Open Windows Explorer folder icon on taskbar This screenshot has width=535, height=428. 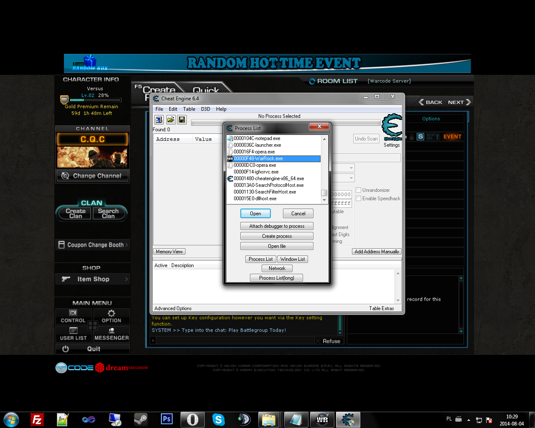(x=269, y=420)
